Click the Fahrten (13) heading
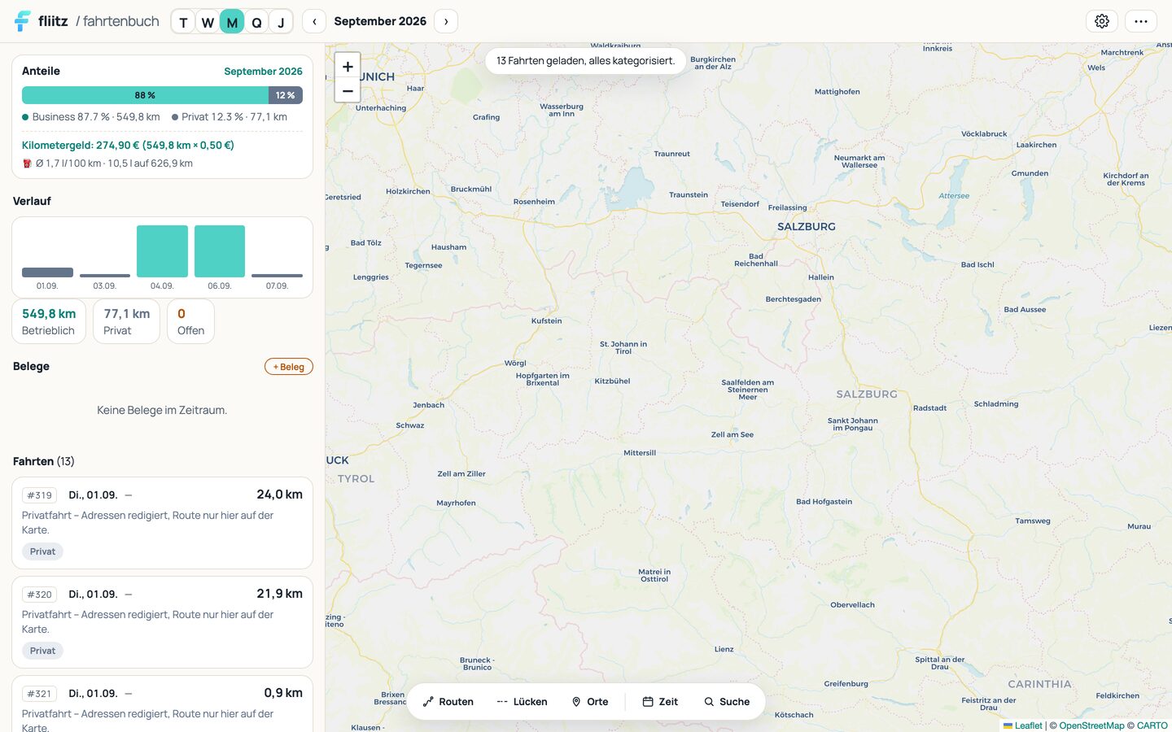The width and height of the screenshot is (1172, 732). (44, 461)
